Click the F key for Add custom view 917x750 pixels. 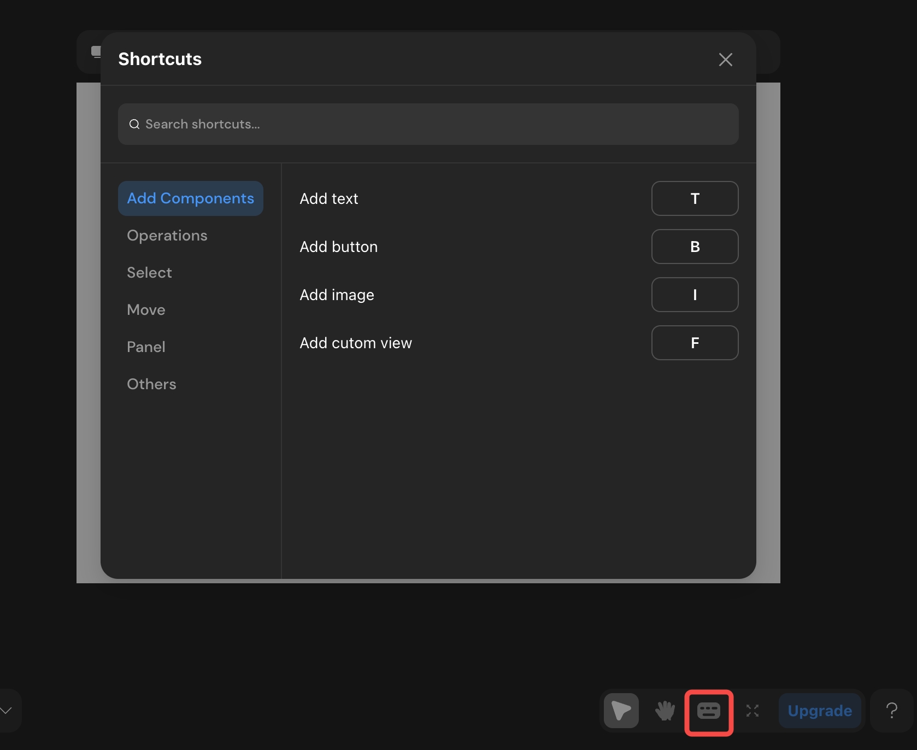(x=695, y=343)
